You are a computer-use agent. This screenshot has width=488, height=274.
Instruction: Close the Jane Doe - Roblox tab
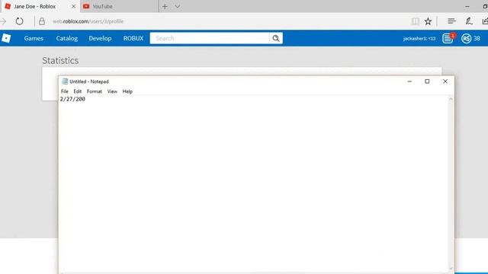click(x=73, y=6)
